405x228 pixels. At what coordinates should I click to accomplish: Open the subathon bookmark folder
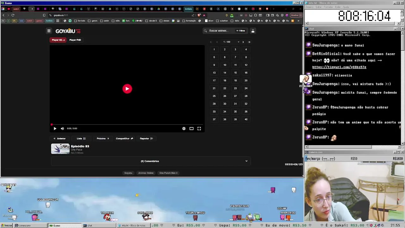tap(221, 21)
